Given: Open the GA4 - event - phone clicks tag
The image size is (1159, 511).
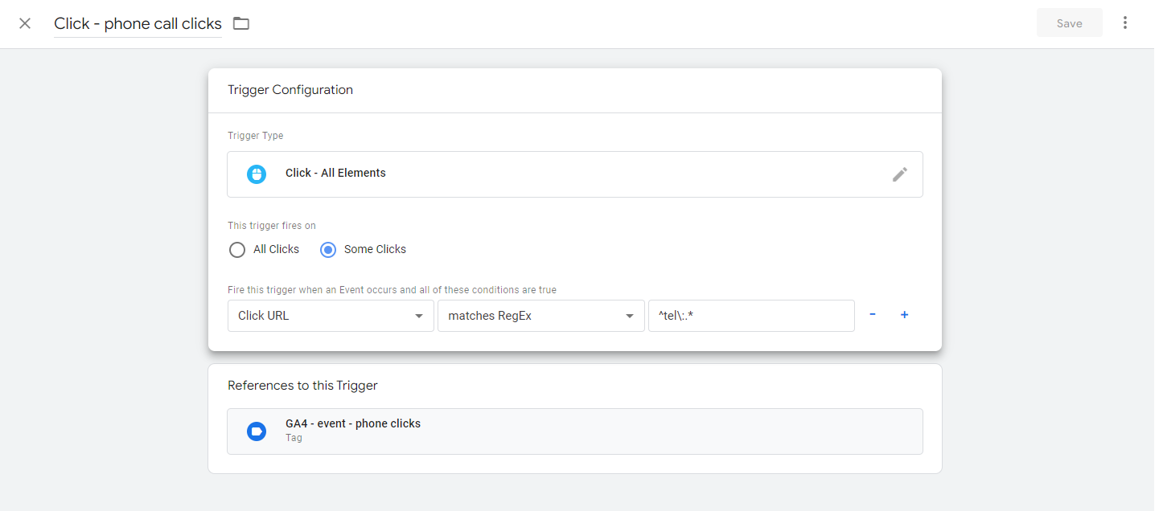Looking at the screenshot, I should pyautogui.click(x=353, y=423).
